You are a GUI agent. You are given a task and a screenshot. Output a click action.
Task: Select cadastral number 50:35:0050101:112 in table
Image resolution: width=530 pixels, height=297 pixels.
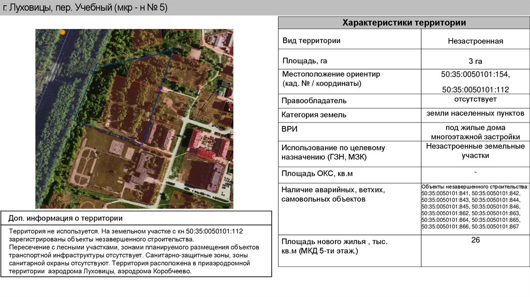(475, 90)
